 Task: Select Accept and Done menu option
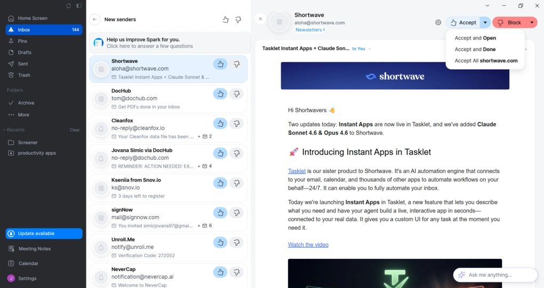click(475, 50)
